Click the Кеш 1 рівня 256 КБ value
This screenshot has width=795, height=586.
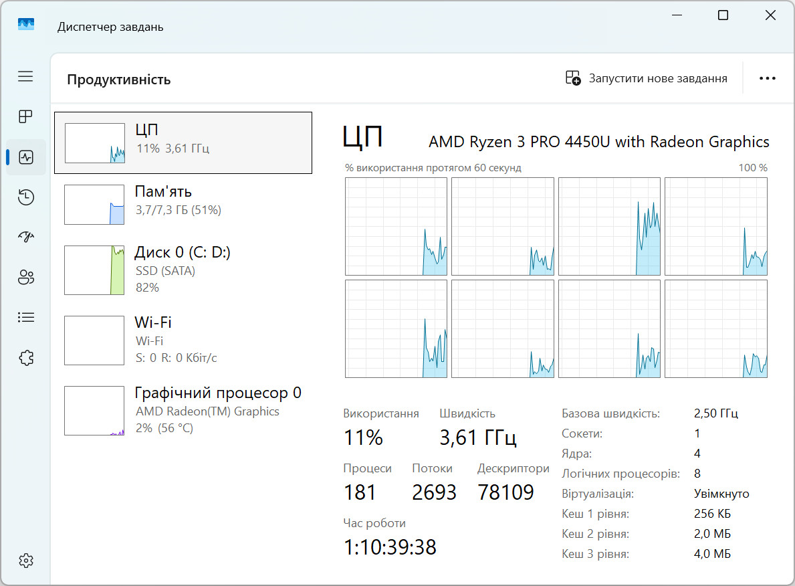click(712, 514)
